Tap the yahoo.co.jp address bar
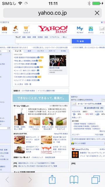Viewport: 105px width, 187px height. tap(52, 13)
